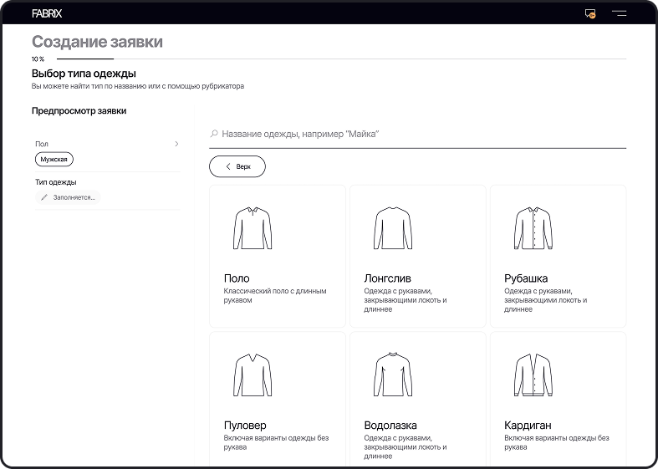This screenshot has height=469, width=658.
Task: Click the back arrow in Верх button
Action: coord(228,166)
